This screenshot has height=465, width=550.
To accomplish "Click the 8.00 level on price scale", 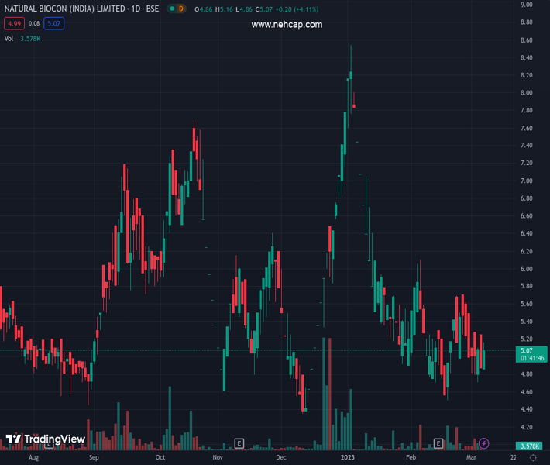I will (x=526, y=93).
